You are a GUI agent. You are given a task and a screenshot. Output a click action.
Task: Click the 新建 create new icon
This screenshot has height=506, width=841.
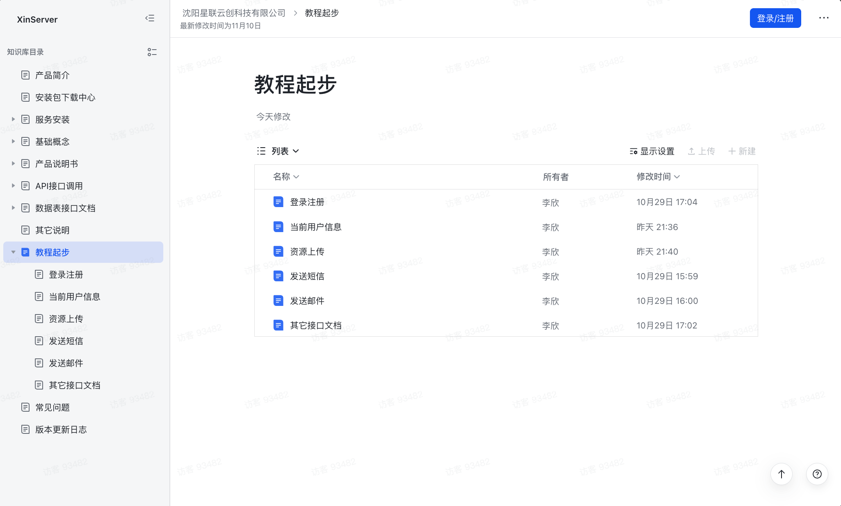click(732, 151)
